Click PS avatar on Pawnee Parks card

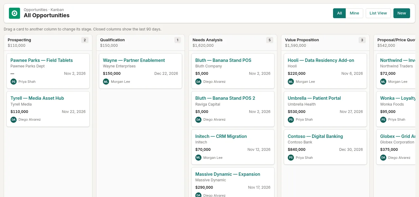coord(14,82)
